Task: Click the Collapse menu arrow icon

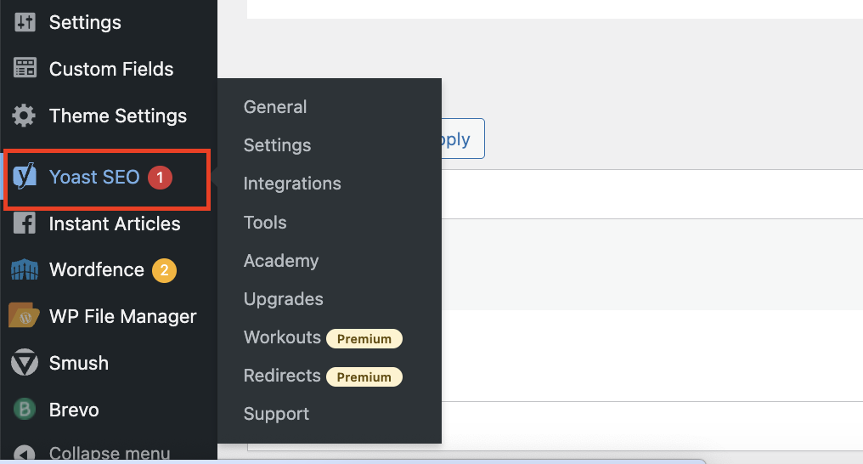Action: tap(25, 454)
